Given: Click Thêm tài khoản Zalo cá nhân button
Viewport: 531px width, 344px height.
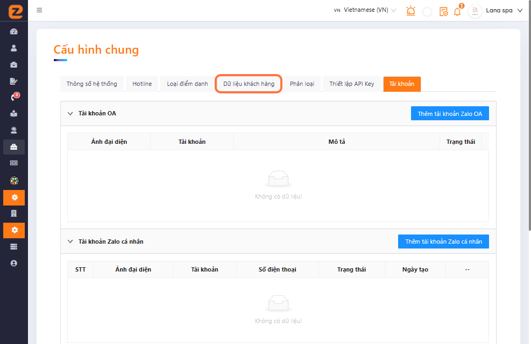Looking at the screenshot, I should point(443,241).
